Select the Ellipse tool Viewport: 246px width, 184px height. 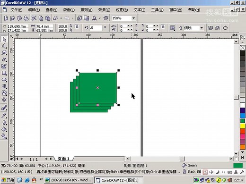point(4,80)
